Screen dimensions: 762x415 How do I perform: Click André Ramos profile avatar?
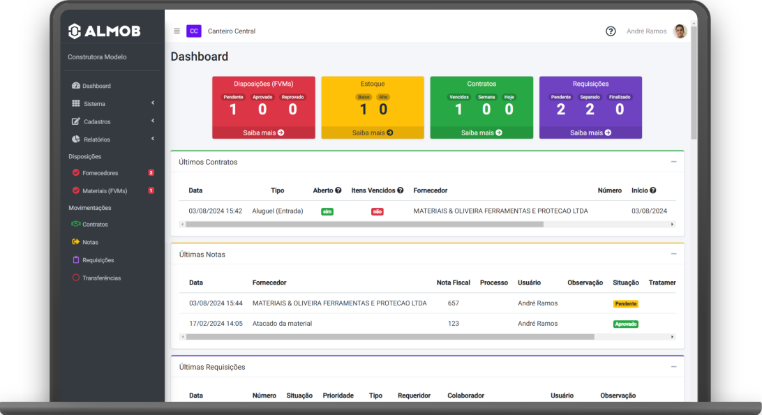(x=680, y=31)
